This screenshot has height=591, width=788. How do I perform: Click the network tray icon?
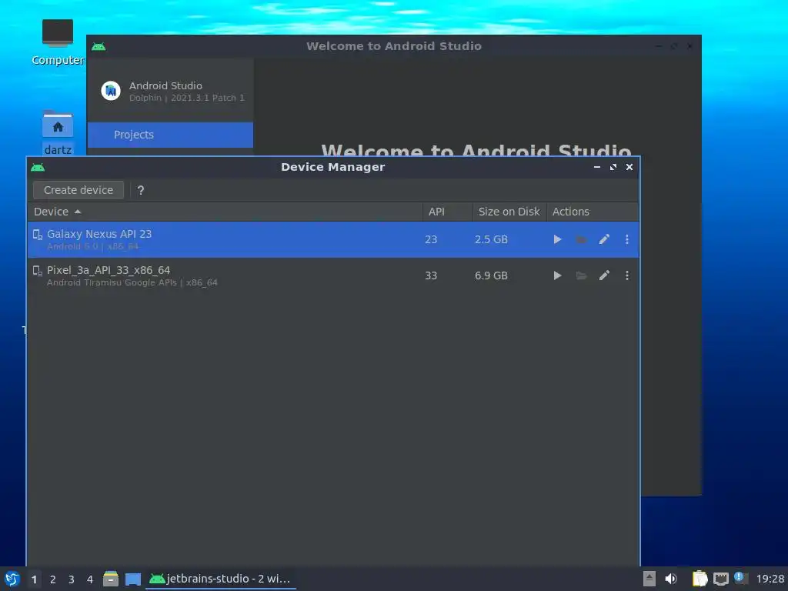coord(720,579)
